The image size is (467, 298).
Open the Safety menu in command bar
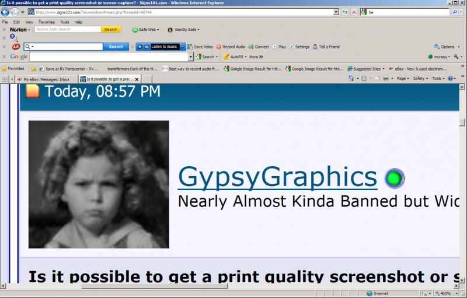[x=420, y=79]
